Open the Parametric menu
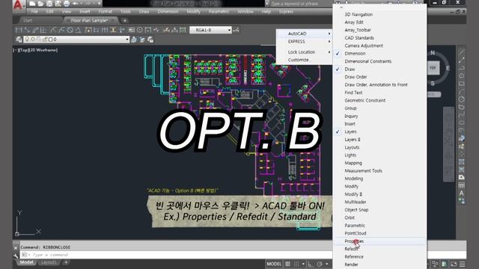 point(219,12)
